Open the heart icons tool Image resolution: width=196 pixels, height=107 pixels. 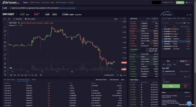pos(5,50)
